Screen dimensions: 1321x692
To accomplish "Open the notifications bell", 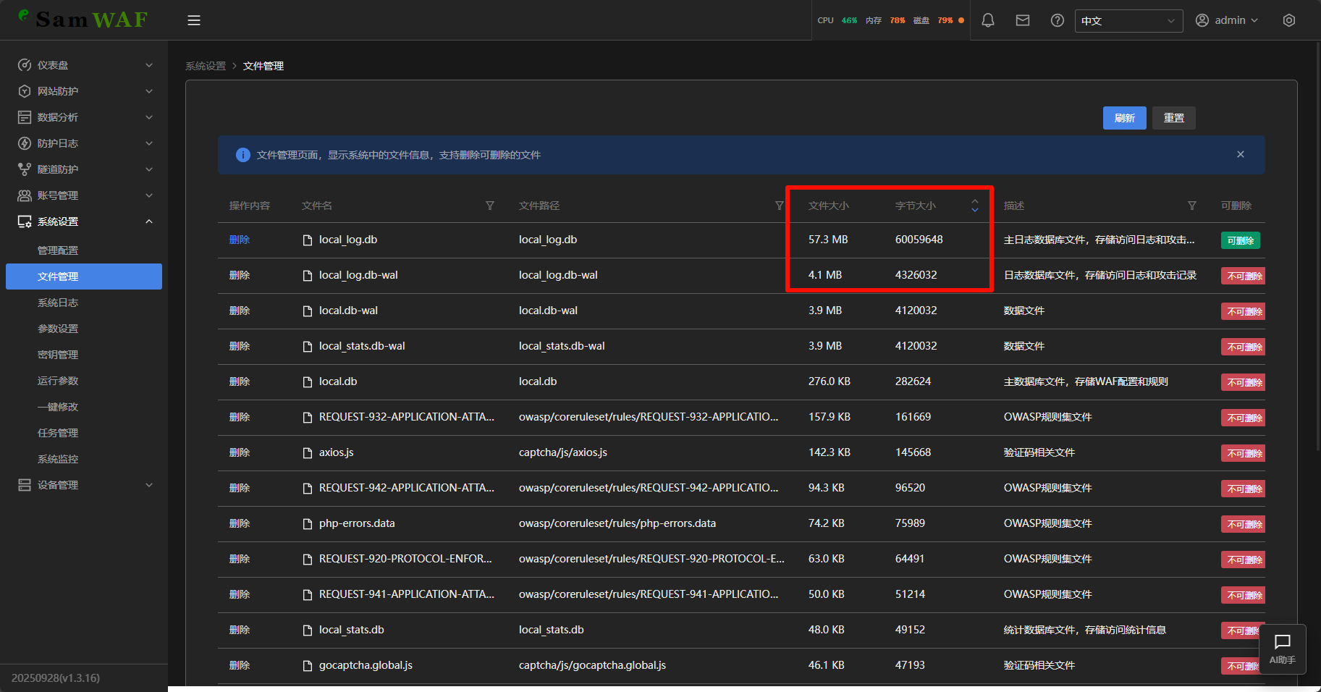I will [987, 20].
